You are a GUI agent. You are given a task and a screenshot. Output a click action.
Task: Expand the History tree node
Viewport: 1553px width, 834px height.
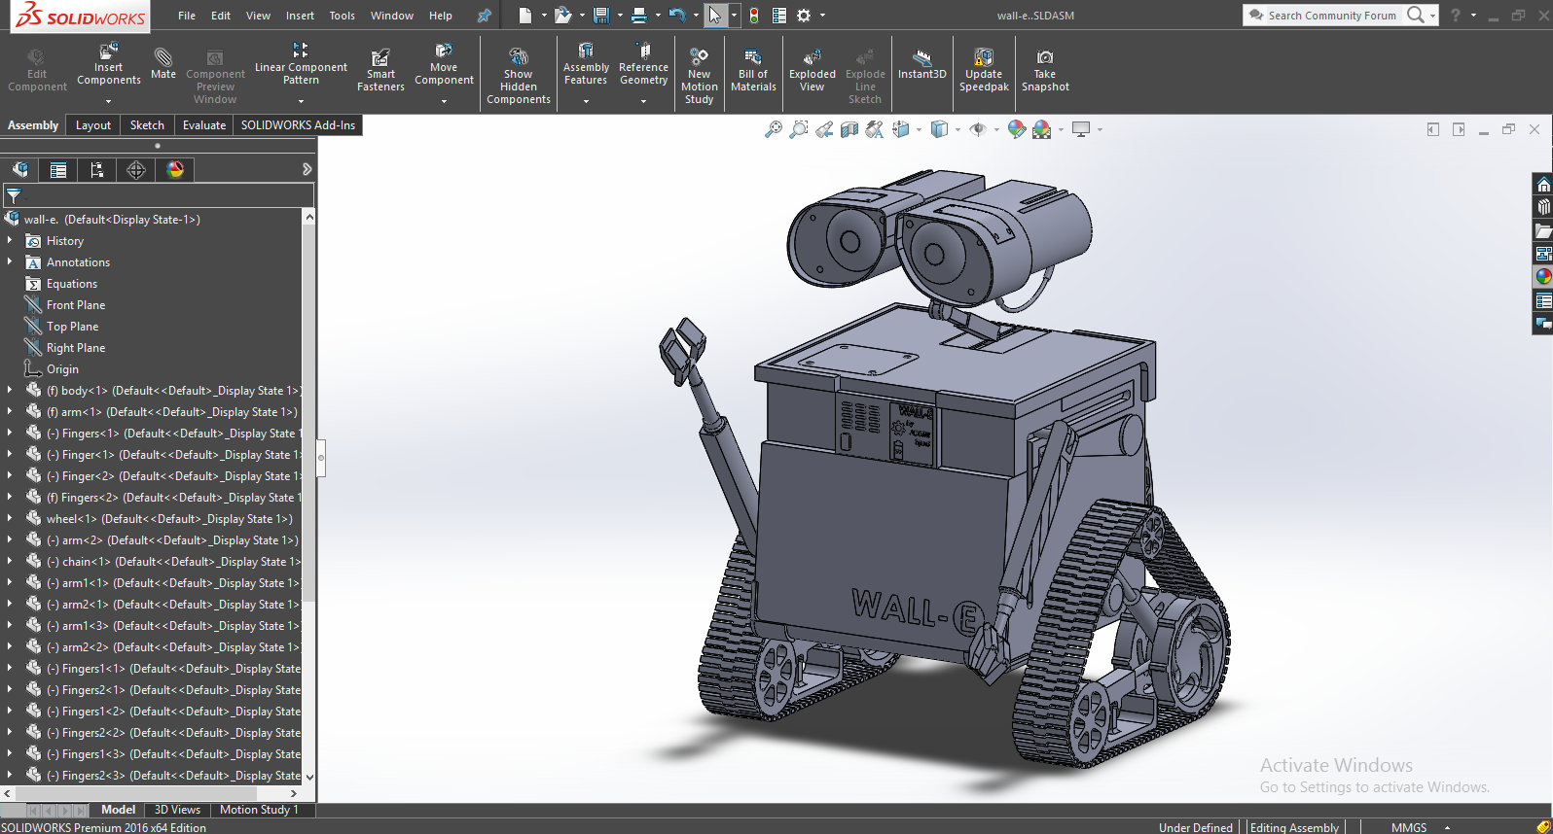pyautogui.click(x=10, y=240)
